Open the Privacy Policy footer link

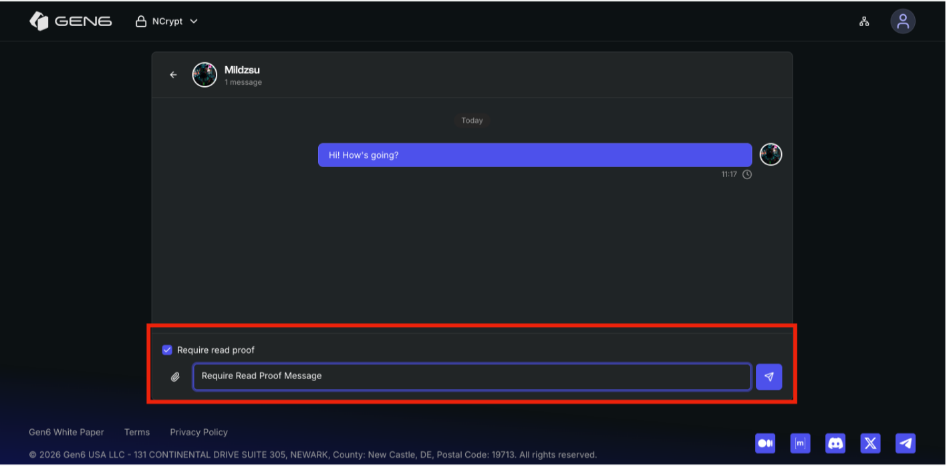[198, 432]
